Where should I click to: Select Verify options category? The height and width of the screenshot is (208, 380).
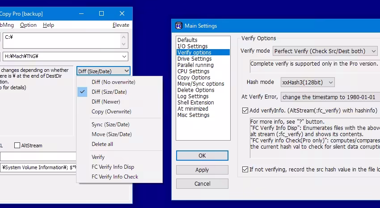pos(203,53)
